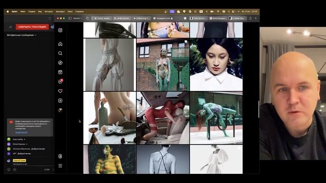Click Safari share icon in toolbar

pos(250,18)
